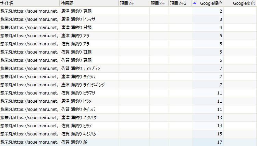The image size is (257, 146).
Task: Select the 唐津 海釣り ヒラメ keyword cell
Action: coord(89,101)
